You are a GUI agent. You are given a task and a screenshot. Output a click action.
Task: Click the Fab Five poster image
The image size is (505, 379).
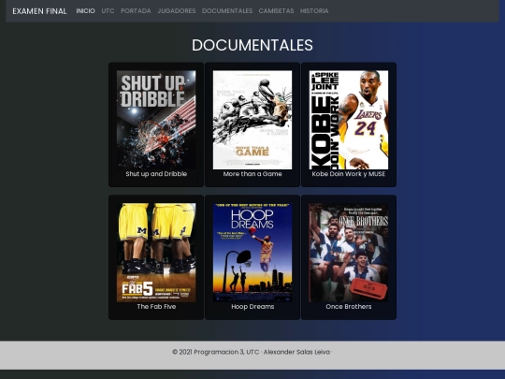[x=156, y=253]
